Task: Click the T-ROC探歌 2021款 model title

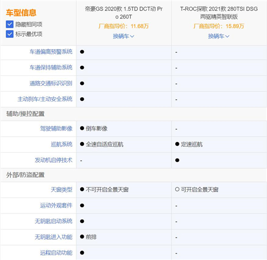Action: click(219, 13)
